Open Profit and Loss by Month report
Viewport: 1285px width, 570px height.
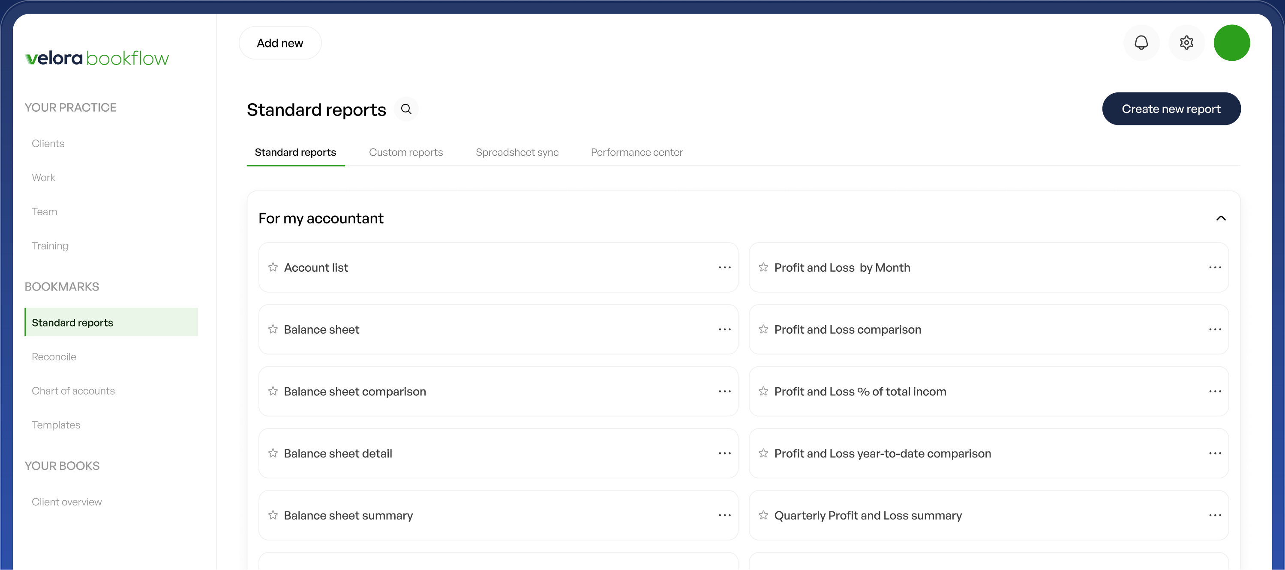pos(988,268)
